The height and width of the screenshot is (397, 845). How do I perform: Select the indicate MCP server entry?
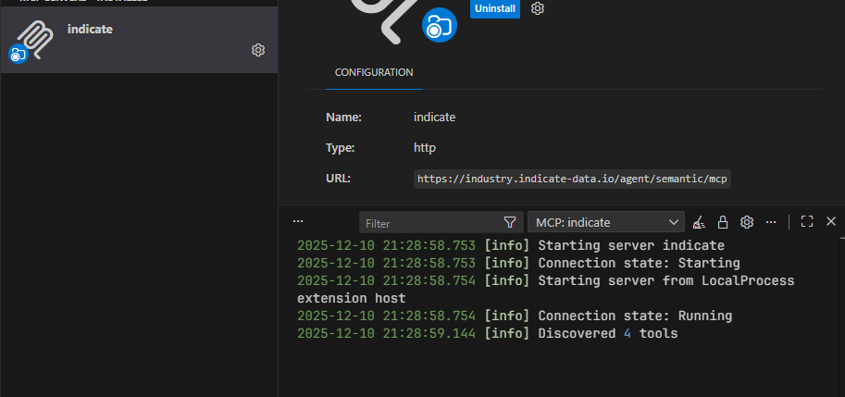point(139,40)
